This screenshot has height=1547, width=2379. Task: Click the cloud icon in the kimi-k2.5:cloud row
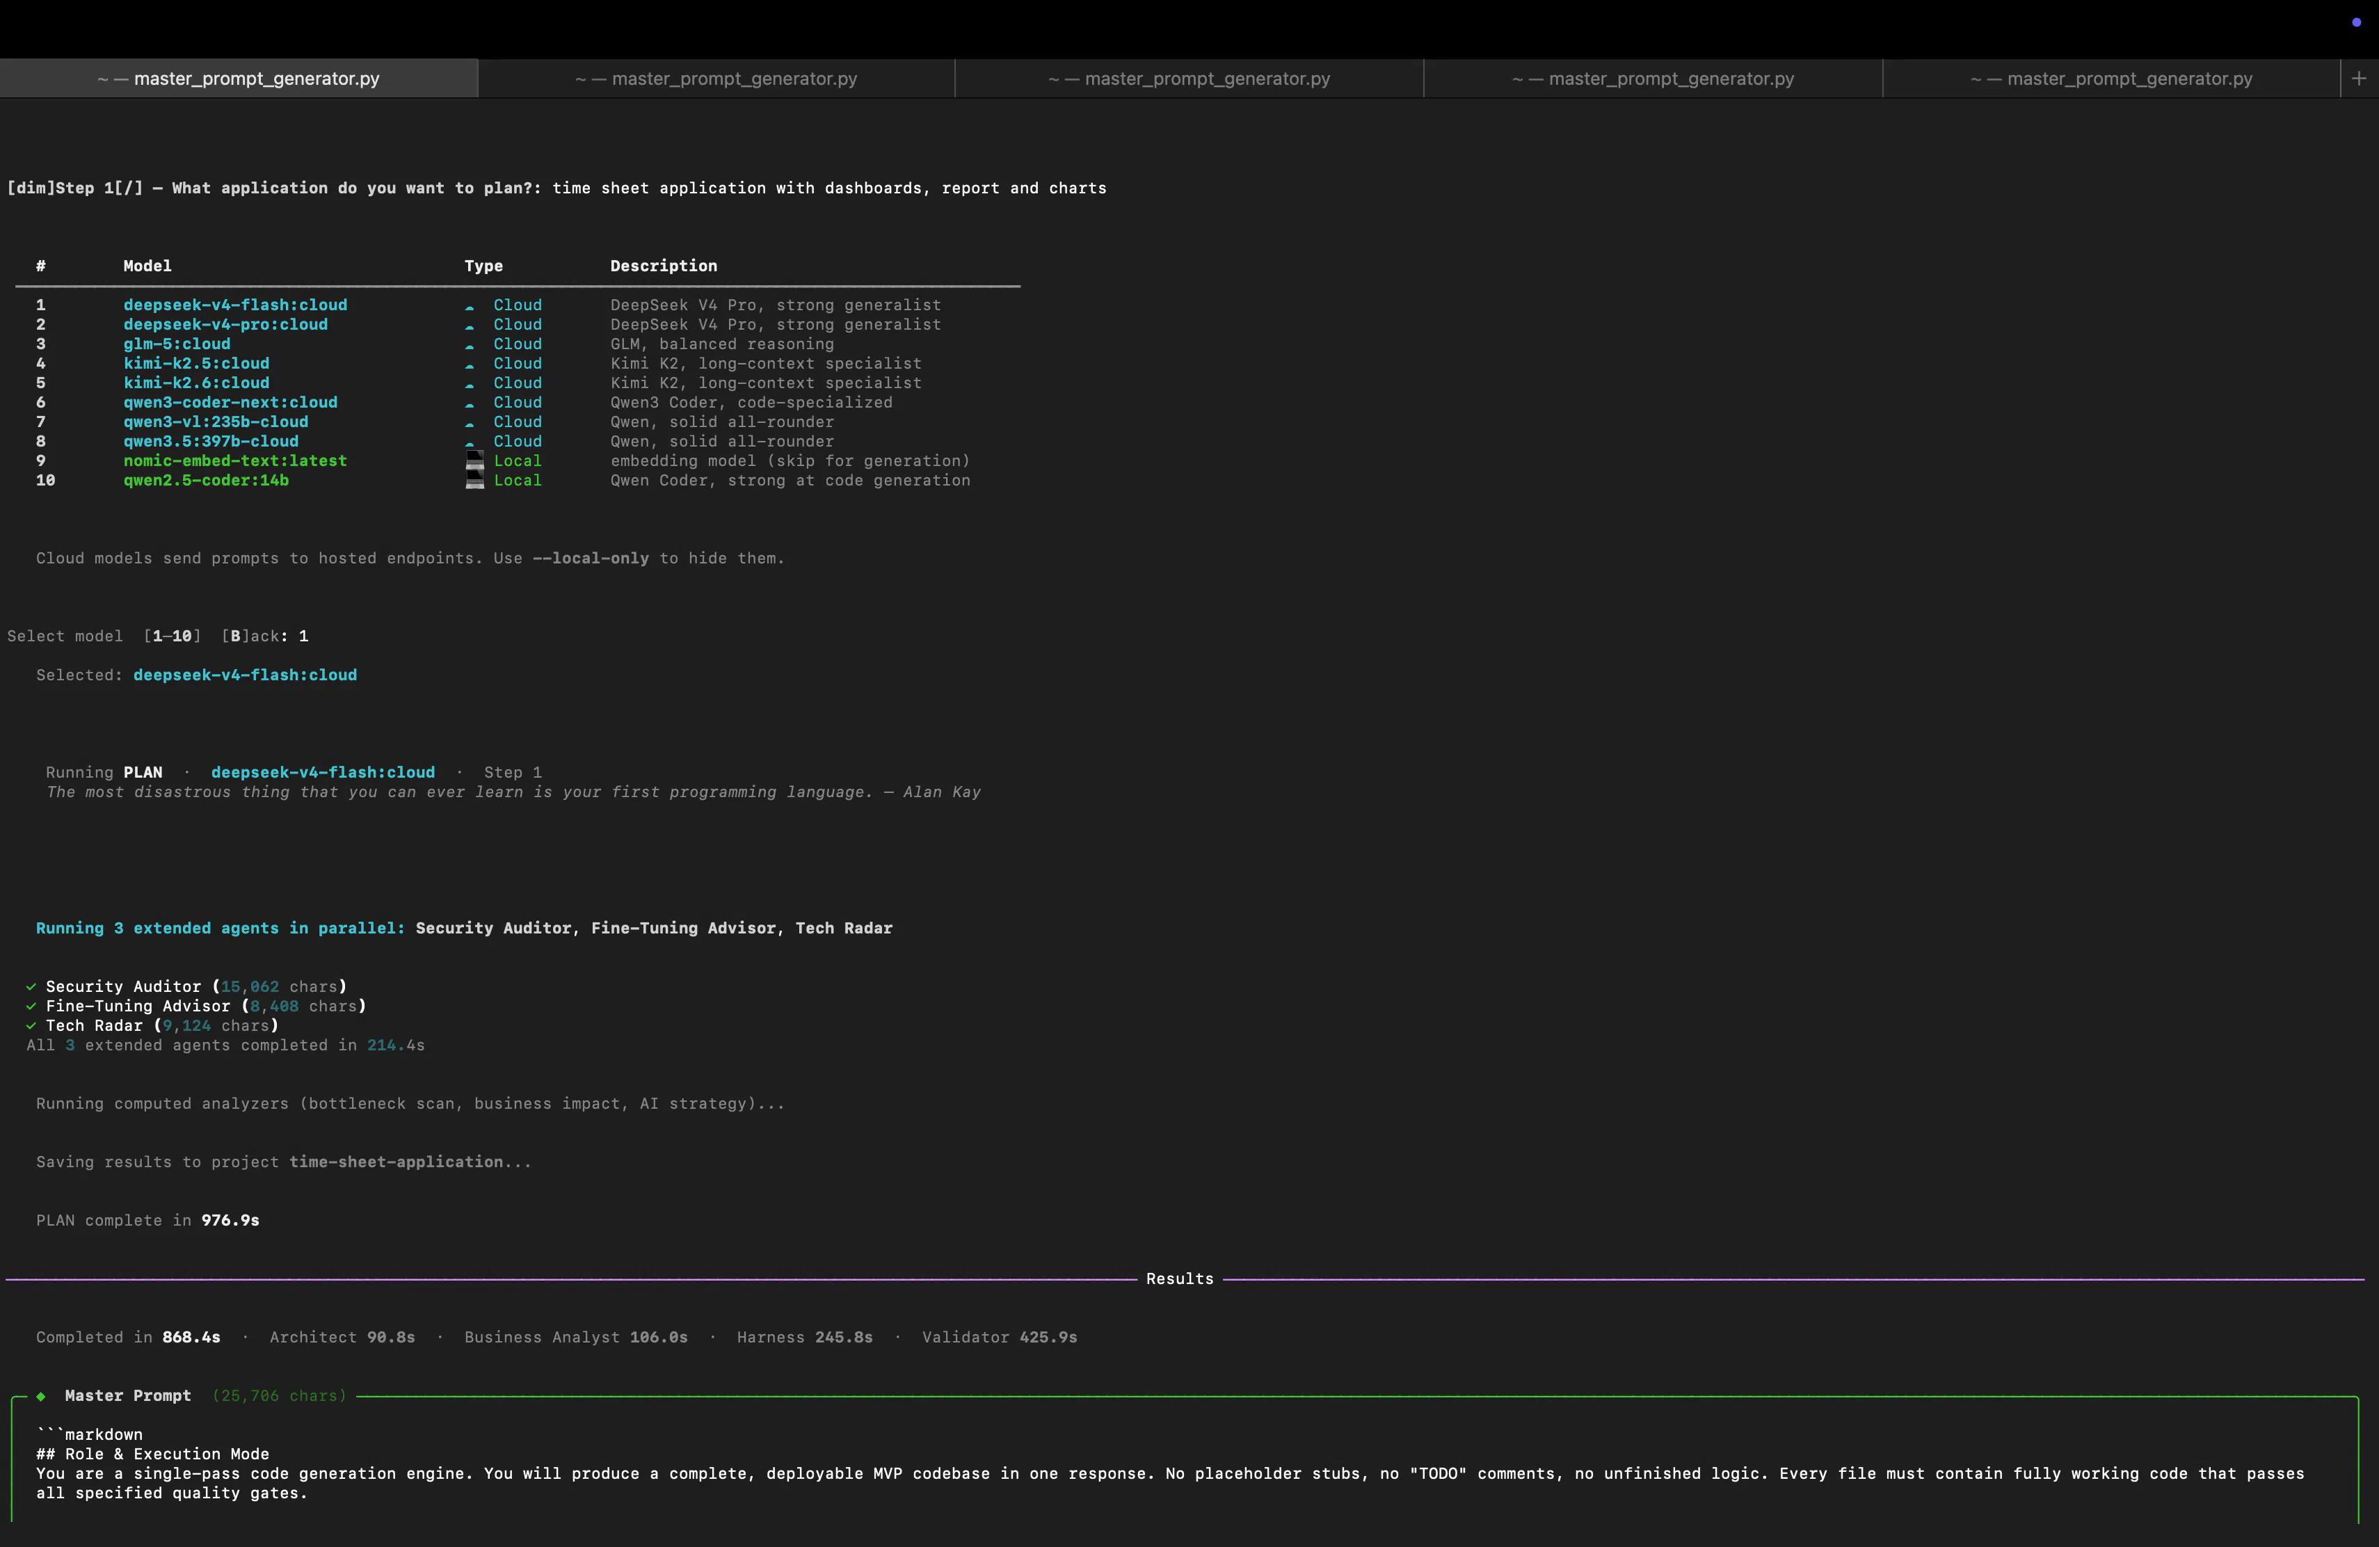[469, 364]
